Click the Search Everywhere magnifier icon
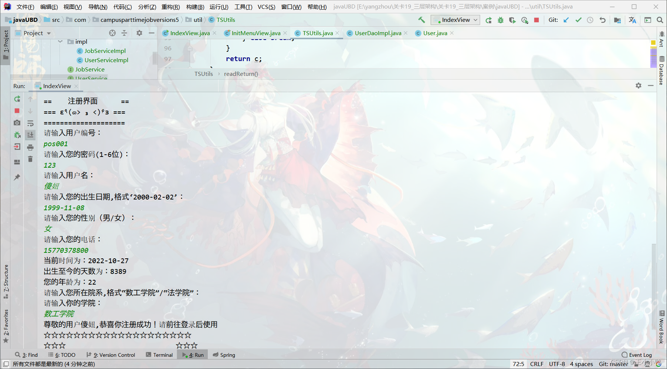 pos(660,20)
